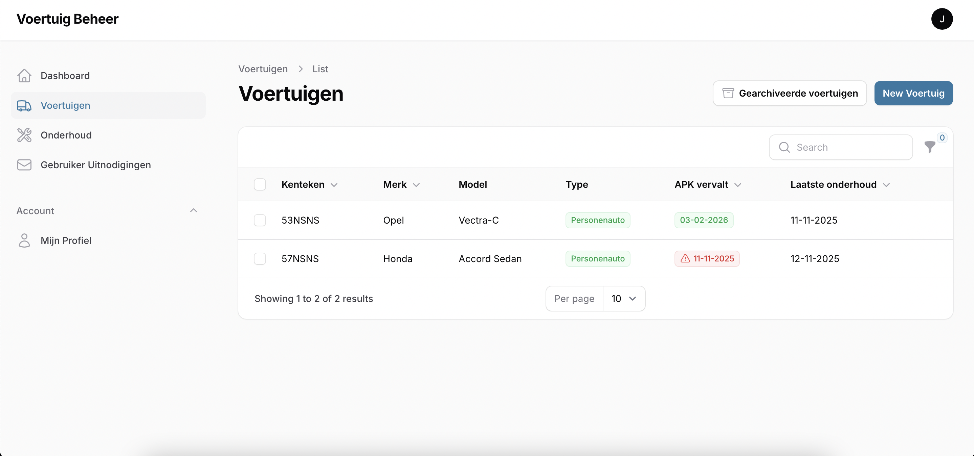Check the checkbox for vehicle 53NSNS
The width and height of the screenshot is (974, 456).
pos(260,221)
